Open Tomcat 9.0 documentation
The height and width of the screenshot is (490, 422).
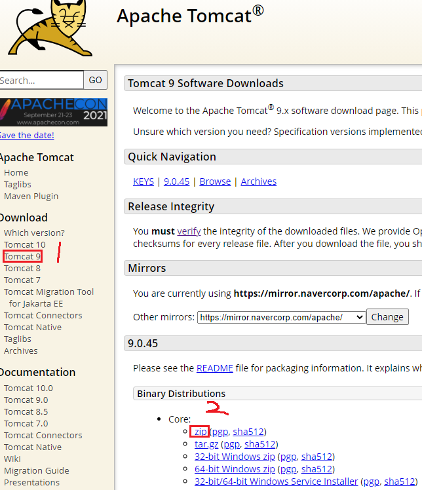click(26, 400)
